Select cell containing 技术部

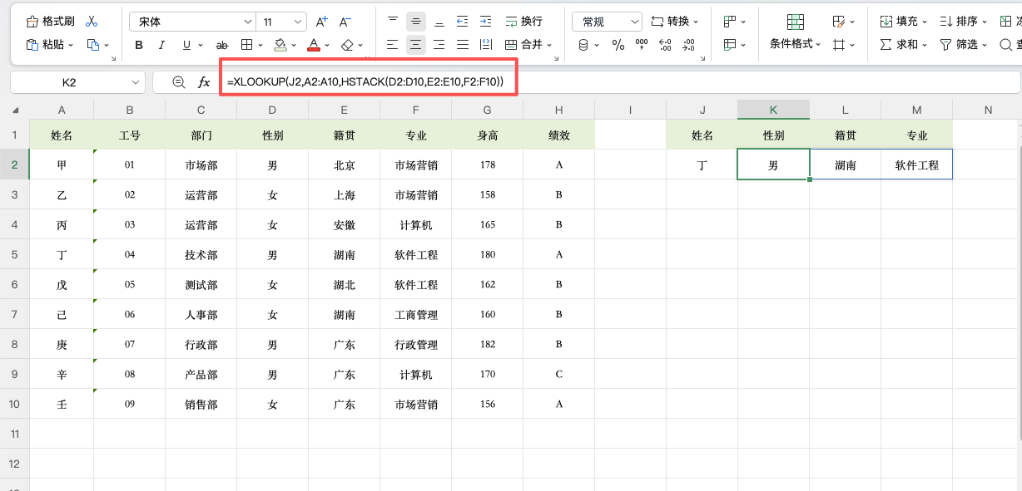point(201,255)
